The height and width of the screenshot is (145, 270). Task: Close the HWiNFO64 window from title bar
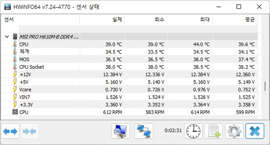(259, 7)
